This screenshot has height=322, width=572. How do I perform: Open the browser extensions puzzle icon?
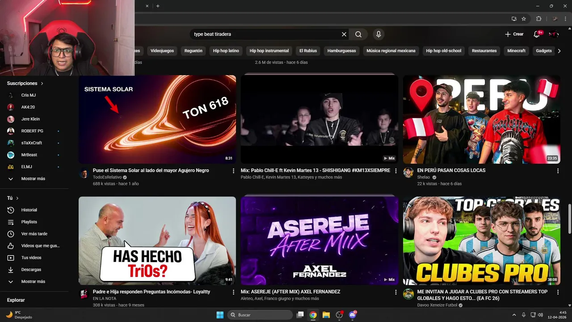pyautogui.click(x=538, y=19)
